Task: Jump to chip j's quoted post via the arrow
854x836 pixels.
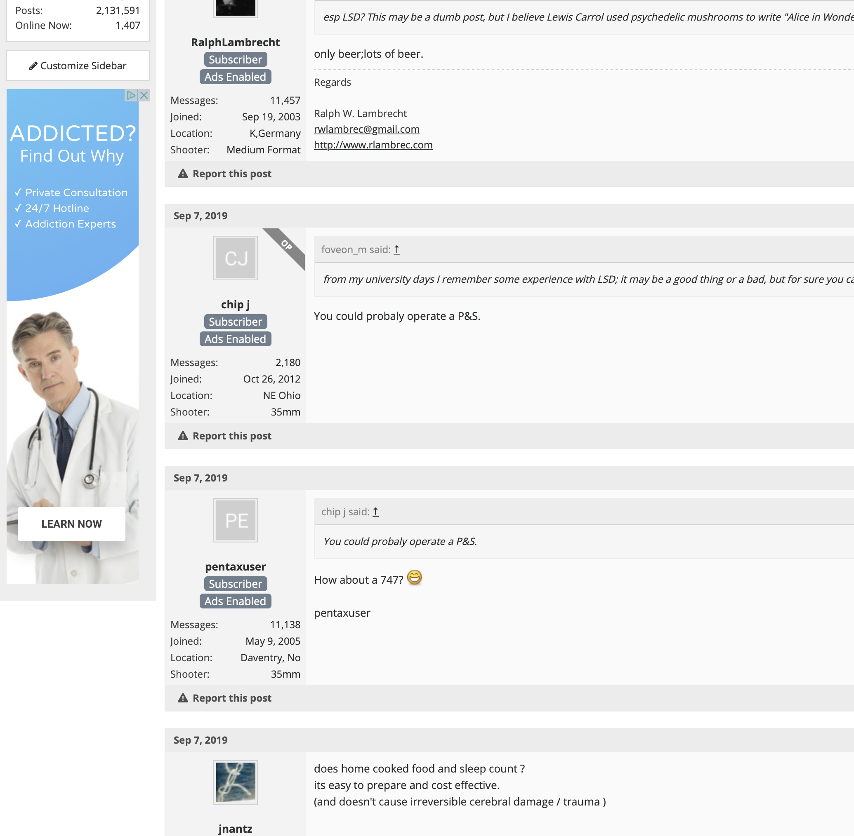Action: [x=375, y=512]
